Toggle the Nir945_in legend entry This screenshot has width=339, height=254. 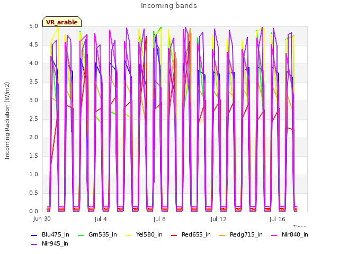(50, 244)
